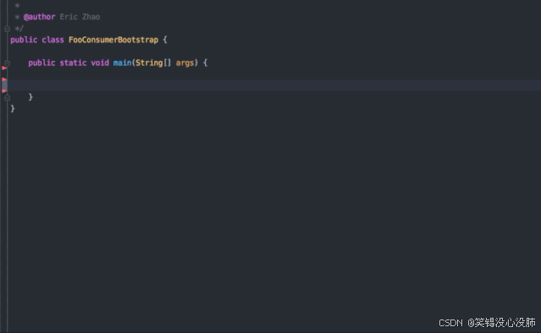This screenshot has width=541, height=333.
Task: Click the args parameter name
Action: pyautogui.click(x=185, y=63)
